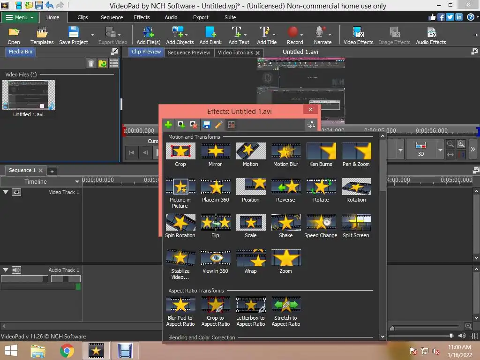Screen dimensions: 480x360
Task: Collapse Audio Track 1 triangle
Action: [6, 270]
